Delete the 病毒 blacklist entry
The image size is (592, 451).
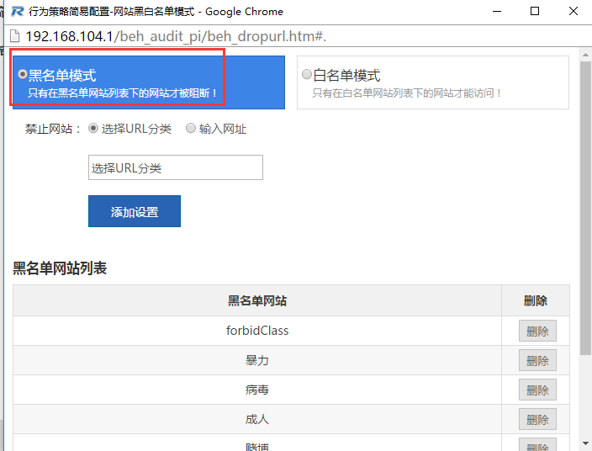537,390
